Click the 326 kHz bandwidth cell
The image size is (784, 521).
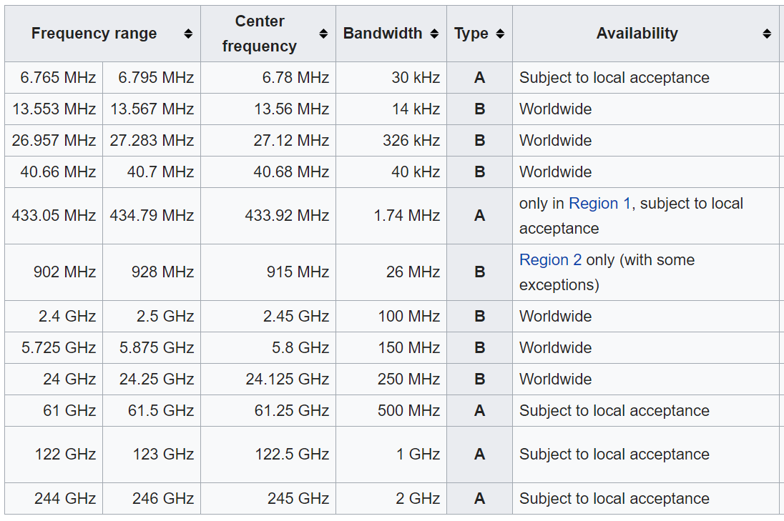(x=411, y=141)
